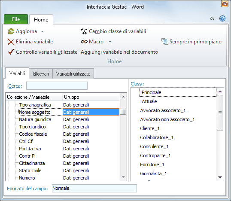This screenshot has width=231, height=201.
Task: Click the Gruppo column header
Action: [91, 97]
